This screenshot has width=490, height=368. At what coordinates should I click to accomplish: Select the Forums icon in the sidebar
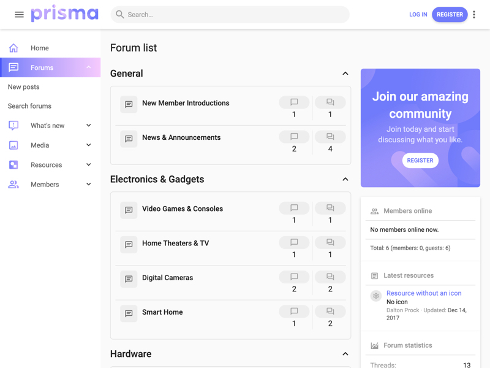pos(13,67)
